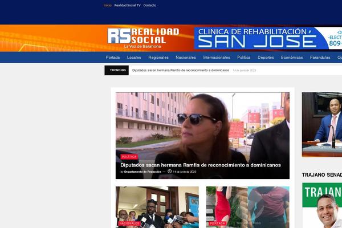Open the Inicio link in top bar

pos(108,5)
